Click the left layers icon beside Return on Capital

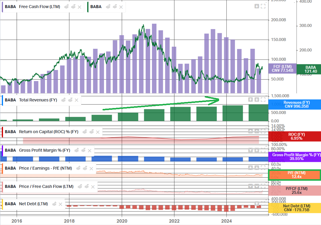pos(85,132)
